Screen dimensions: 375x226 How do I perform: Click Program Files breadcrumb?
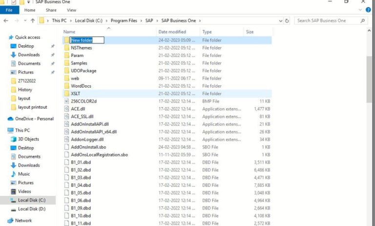coord(124,21)
